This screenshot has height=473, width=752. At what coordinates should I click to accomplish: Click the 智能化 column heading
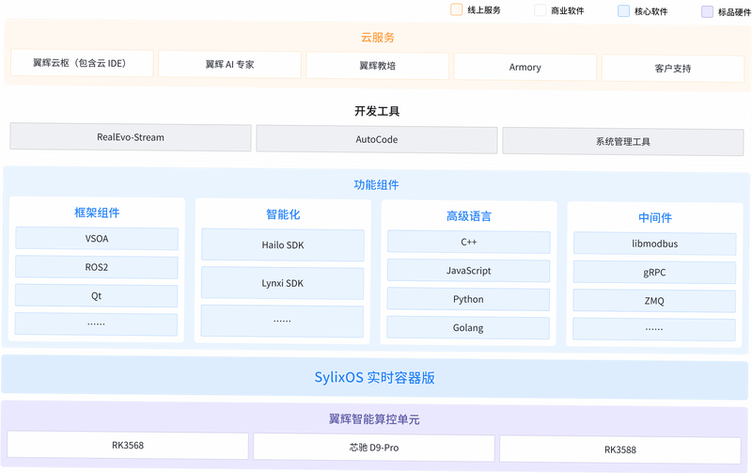283,214
